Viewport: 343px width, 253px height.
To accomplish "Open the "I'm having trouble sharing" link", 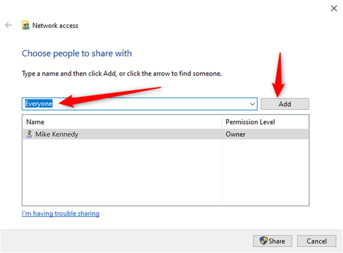I will [x=60, y=213].
